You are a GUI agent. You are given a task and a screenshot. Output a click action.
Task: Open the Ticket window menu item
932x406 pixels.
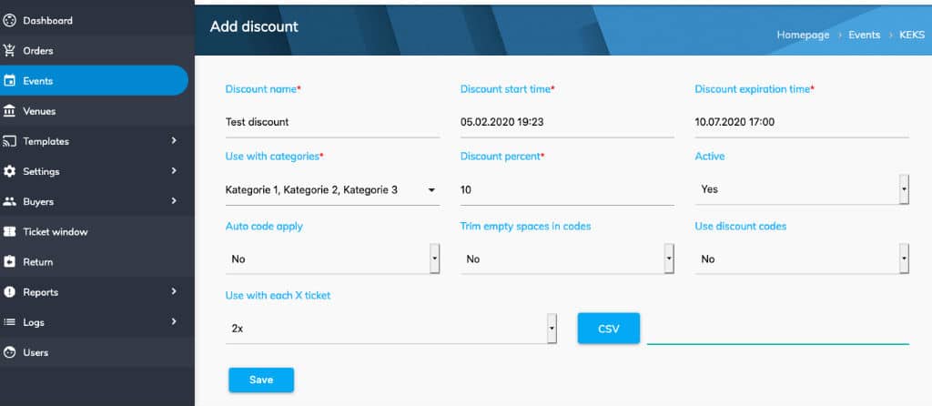[x=95, y=232]
